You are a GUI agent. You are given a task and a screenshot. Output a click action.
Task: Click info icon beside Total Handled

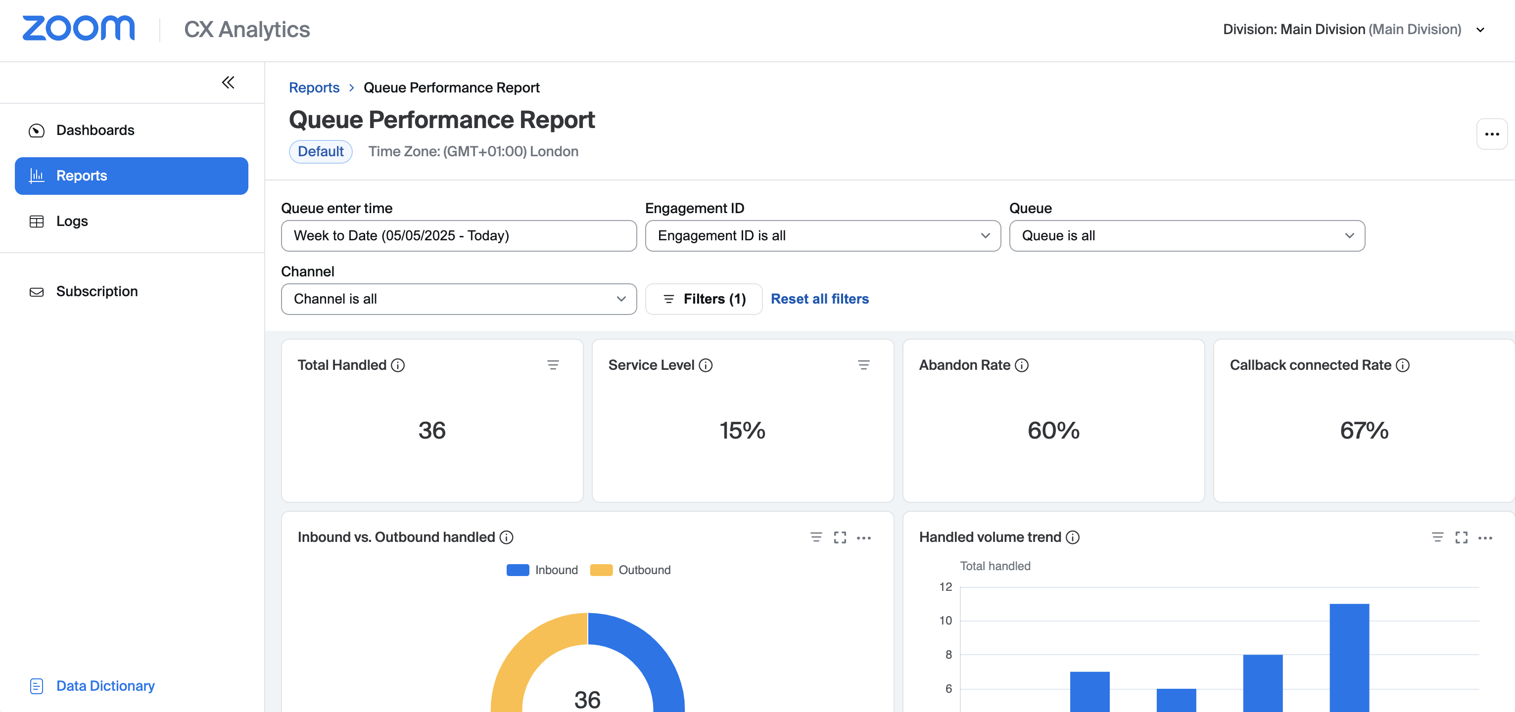pos(398,365)
